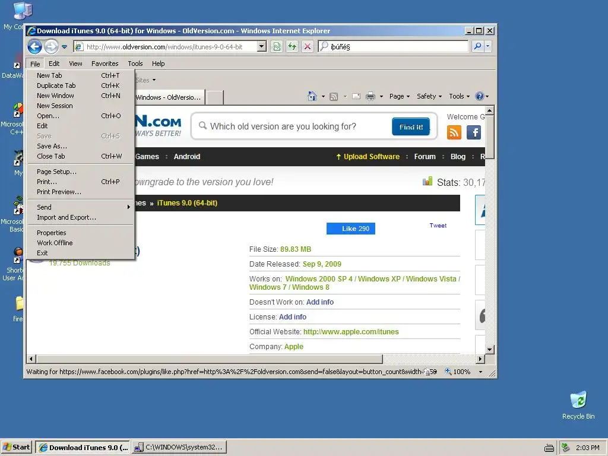Screen dimensions: 608x456
Task: Open the recent pages dropdown arrow
Action: 64,47
